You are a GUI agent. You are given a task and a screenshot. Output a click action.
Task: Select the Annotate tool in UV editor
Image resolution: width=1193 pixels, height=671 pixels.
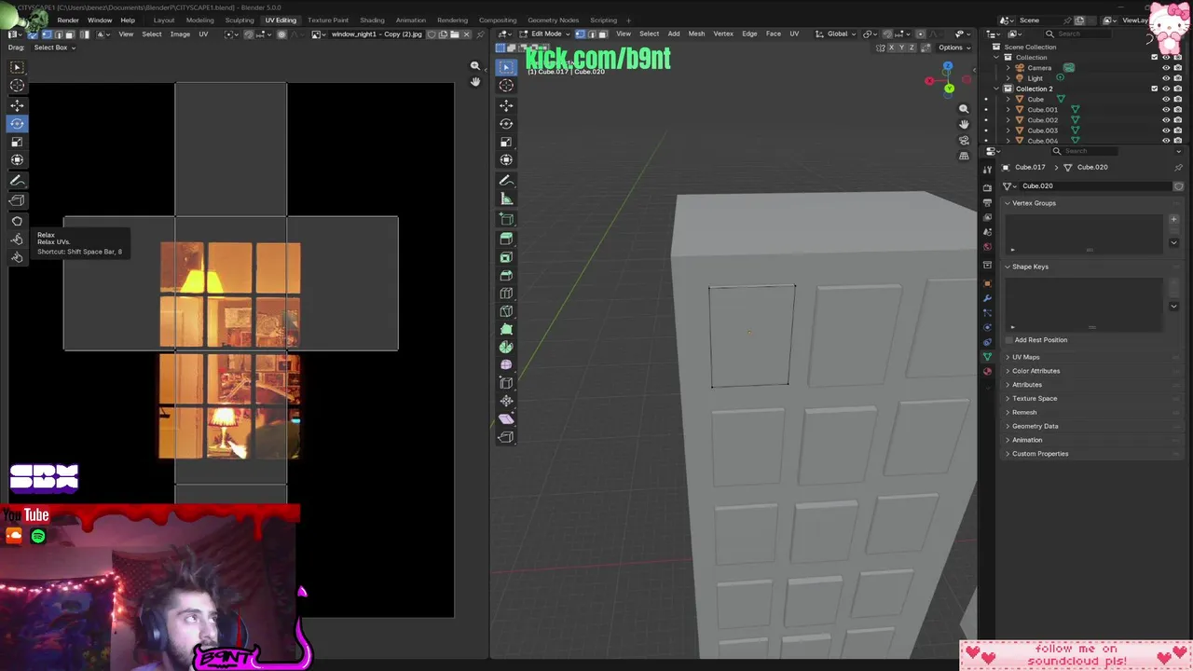tap(17, 181)
